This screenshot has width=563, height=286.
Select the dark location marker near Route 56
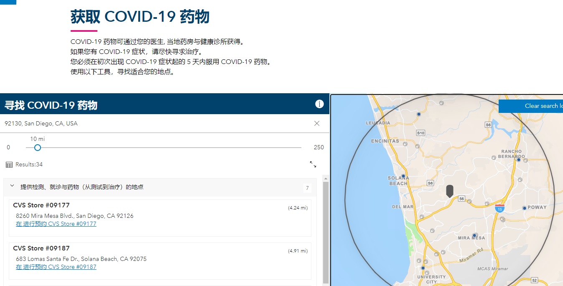[x=450, y=191]
